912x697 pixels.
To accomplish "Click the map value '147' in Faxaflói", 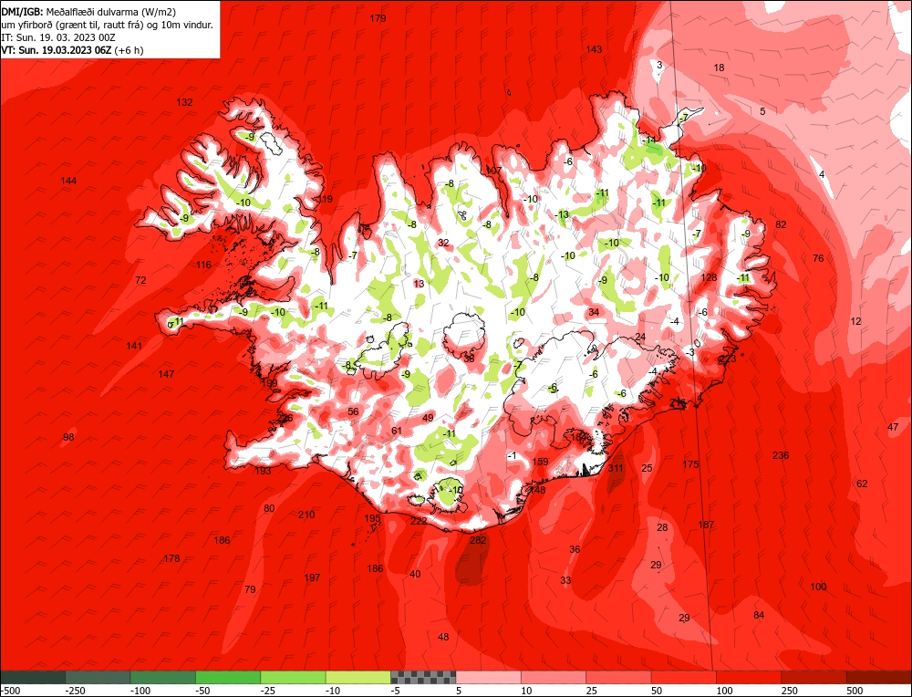I will coord(166,374).
